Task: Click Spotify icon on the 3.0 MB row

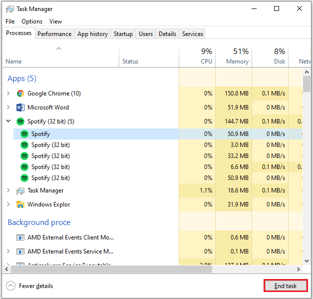Action: (x=24, y=145)
